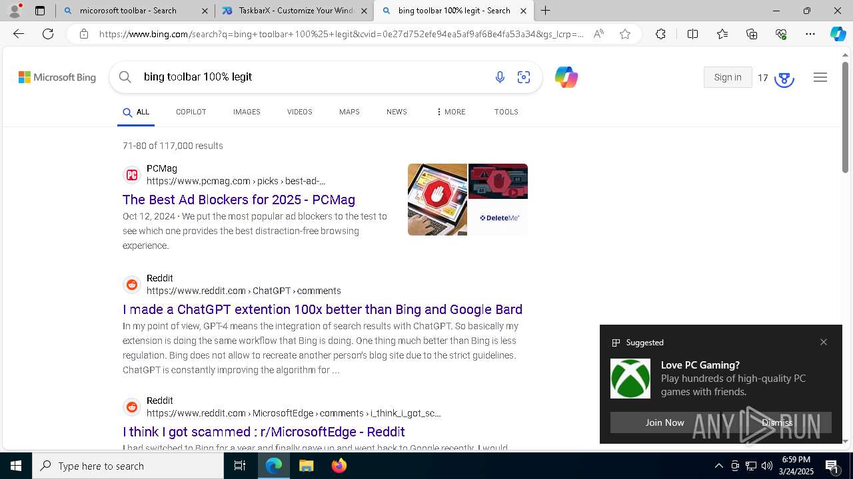Open Bing hamburger settings menu

pyautogui.click(x=820, y=77)
